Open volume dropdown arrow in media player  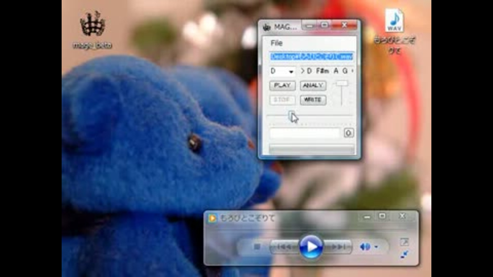376,247
